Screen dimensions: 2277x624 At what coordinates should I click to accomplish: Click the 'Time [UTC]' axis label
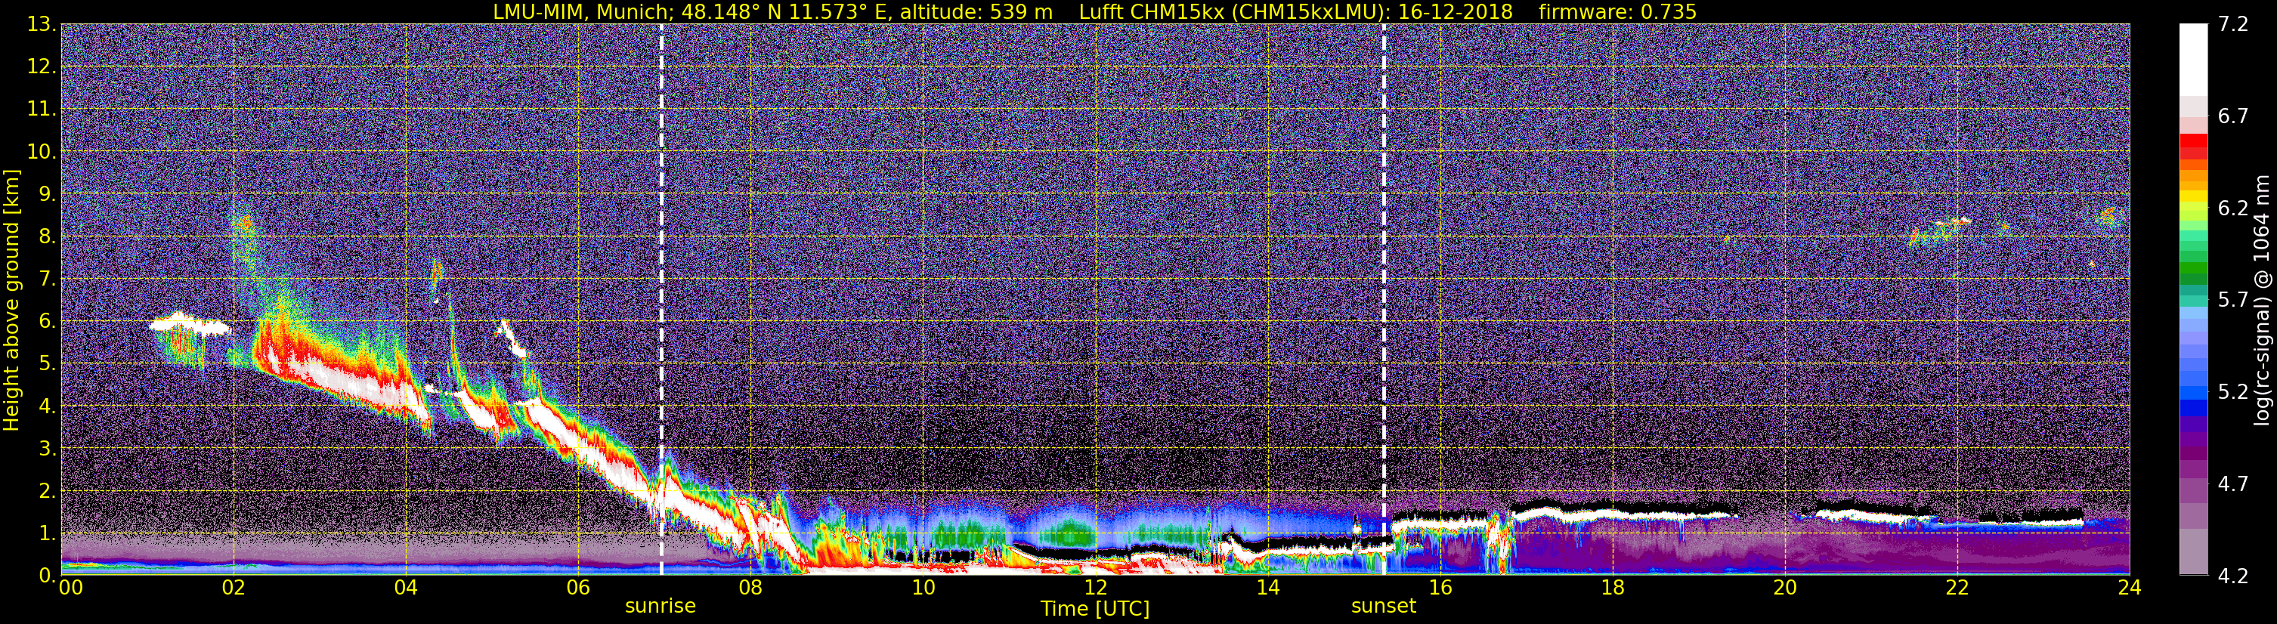(x=1095, y=609)
